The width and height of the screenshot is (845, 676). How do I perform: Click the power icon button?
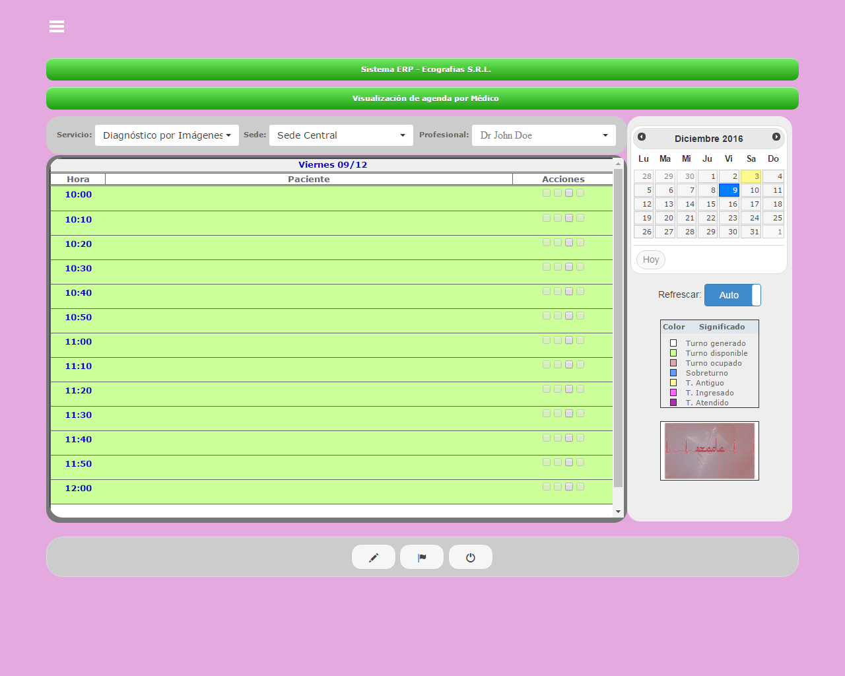[x=471, y=557]
